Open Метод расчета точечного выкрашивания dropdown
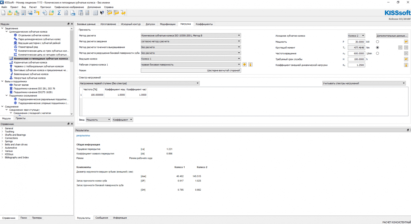411x224 pixels. tap(191, 47)
